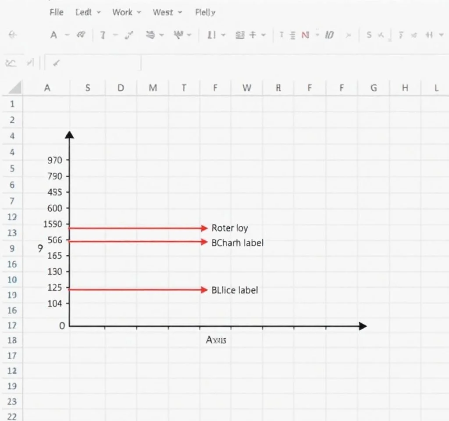The image size is (449, 421).
Task: Click the red N icon in the toolbar
Action: point(305,35)
